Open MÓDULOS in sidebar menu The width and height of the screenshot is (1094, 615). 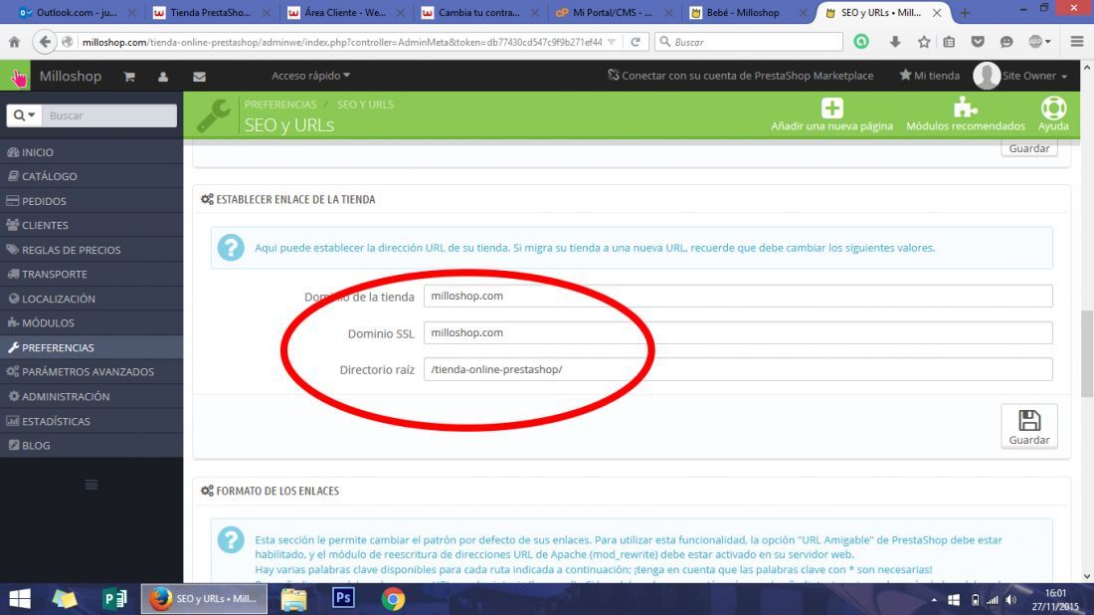coord(91,322)
